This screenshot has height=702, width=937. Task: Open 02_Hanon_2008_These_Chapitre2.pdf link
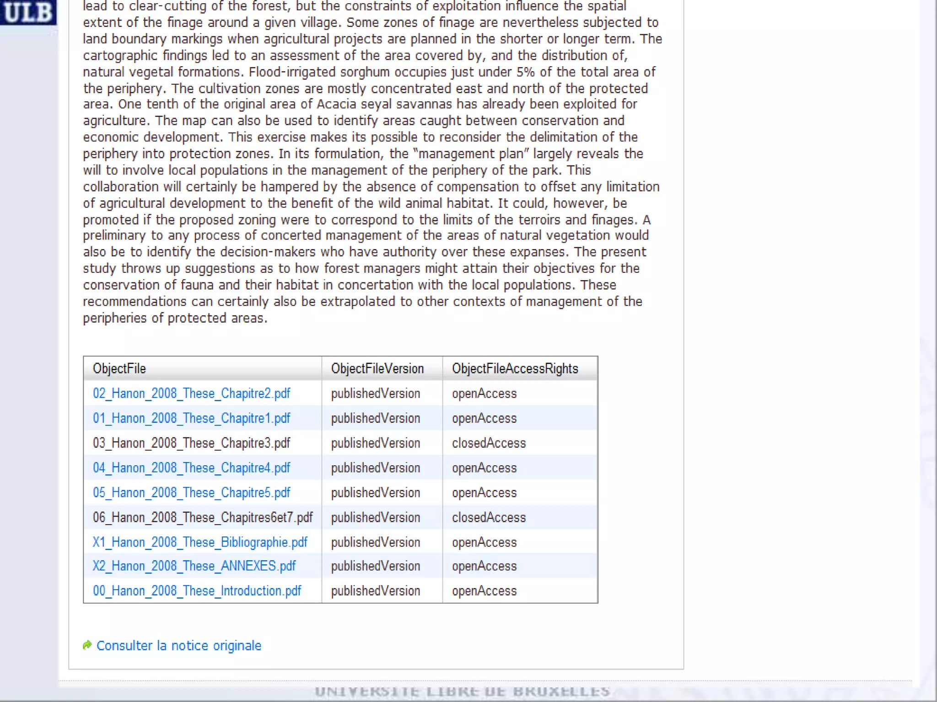[191, 394]
